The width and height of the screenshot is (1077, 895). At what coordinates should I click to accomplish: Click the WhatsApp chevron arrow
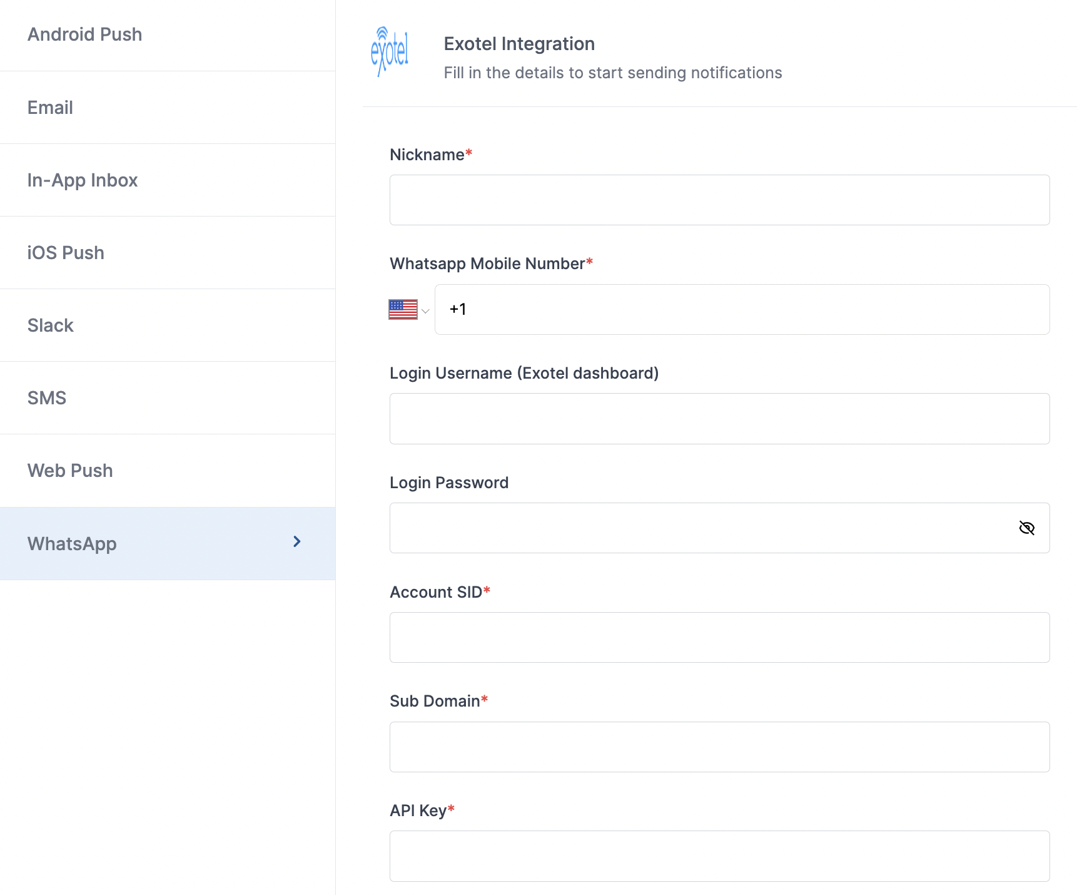pos(297,542)
